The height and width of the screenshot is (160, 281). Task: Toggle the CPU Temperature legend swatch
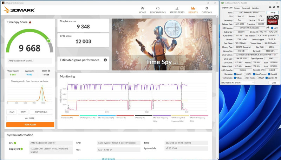(89, 116)
